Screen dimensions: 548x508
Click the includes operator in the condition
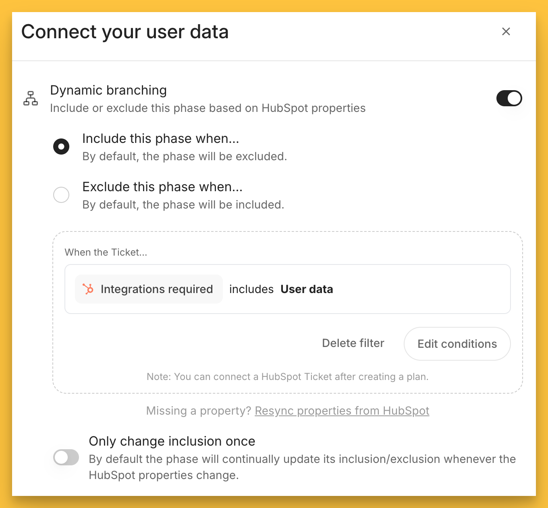click(x=251, y=289)
